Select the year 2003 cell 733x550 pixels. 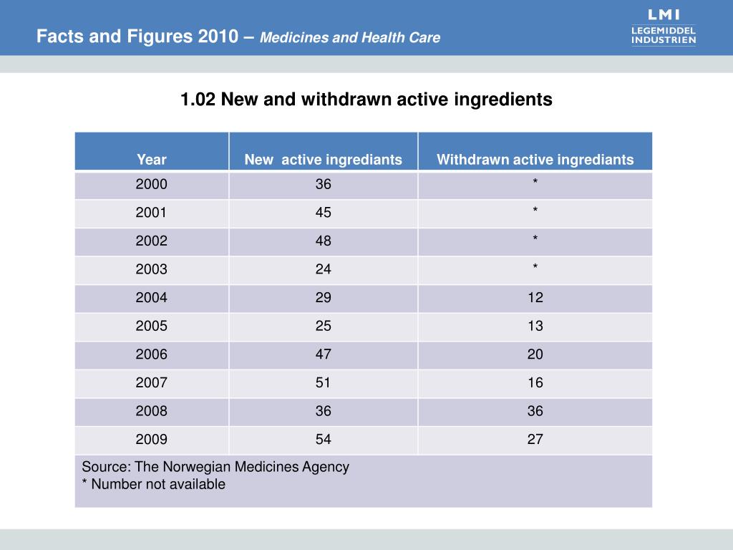click(152, 269)
